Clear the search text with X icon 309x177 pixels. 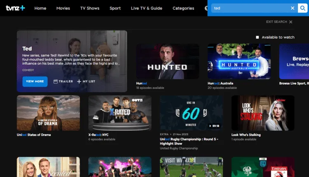point(293,8)
